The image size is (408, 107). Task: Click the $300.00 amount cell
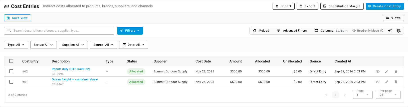tap(236, 71)
